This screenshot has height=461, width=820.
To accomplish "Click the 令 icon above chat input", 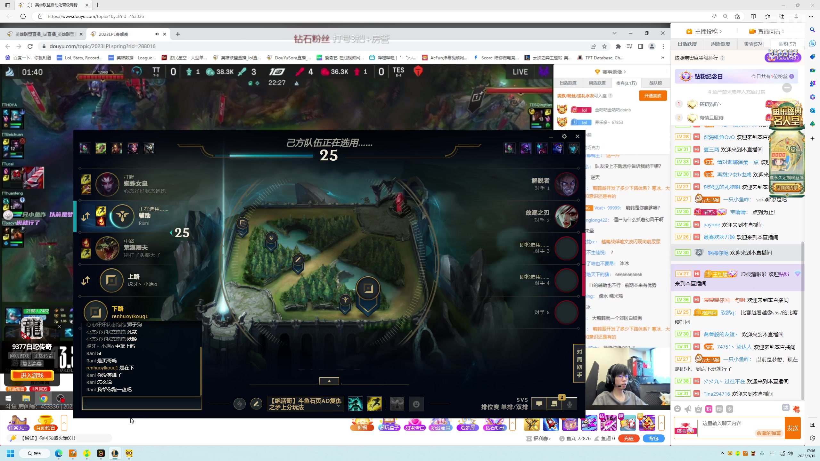I will click(730, 409).
